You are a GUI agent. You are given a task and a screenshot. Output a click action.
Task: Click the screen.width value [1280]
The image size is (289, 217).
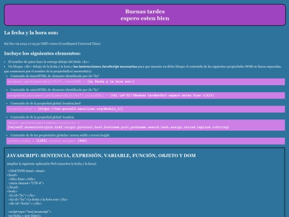point(41,141)
